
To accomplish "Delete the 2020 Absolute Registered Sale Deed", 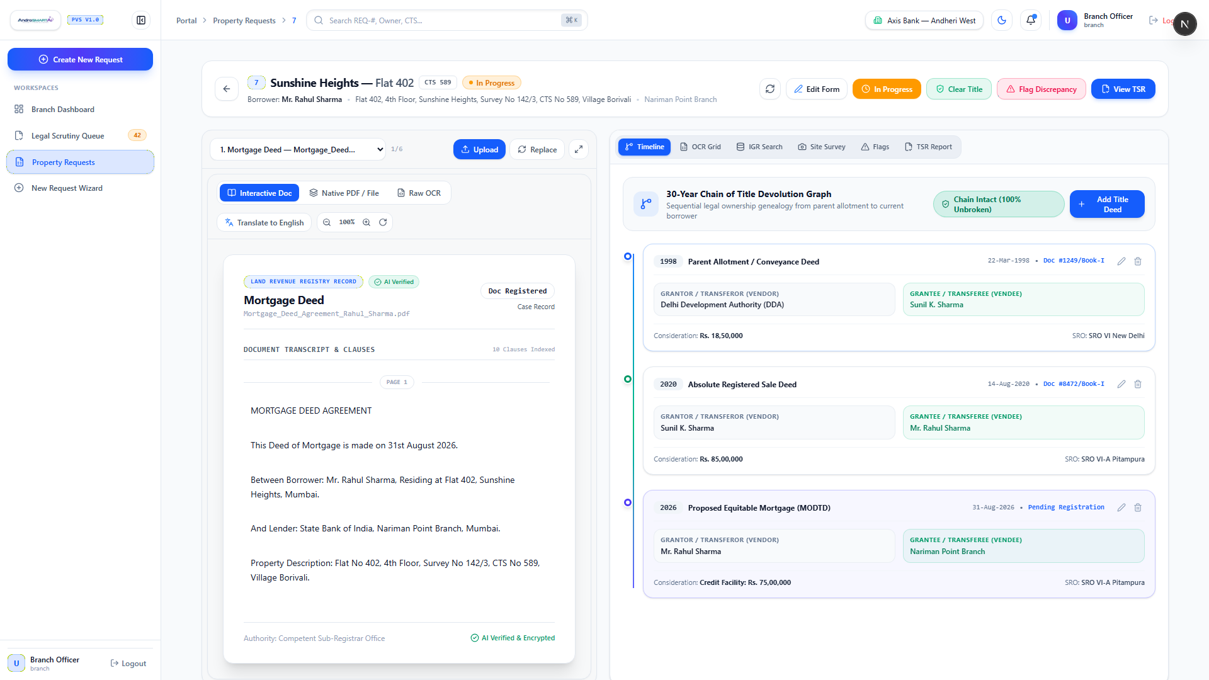I will point(1138,384).
